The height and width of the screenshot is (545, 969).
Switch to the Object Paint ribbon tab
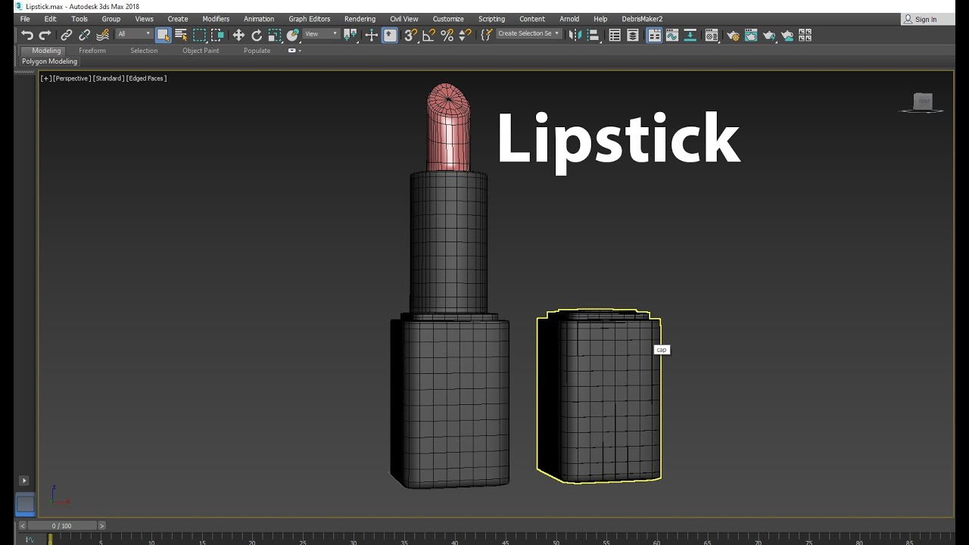(x=201, y=51)
